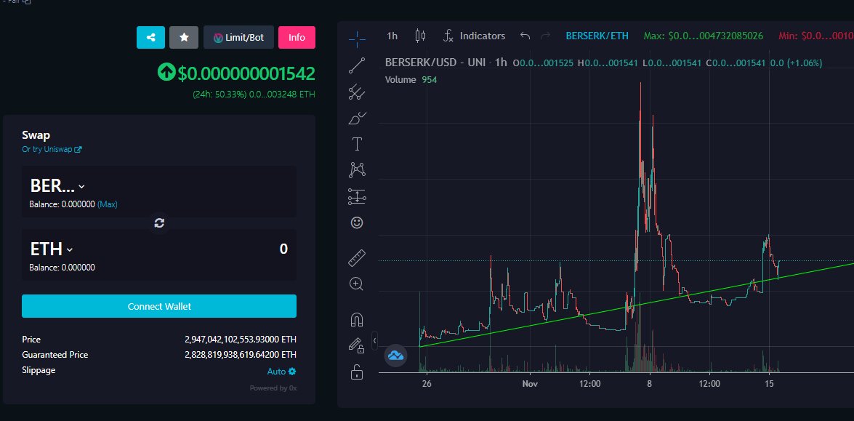This screenshot has height=421, width=854.
Task: Collapse the drawing toolbar with side arrow
Action: [x=374, y=341]
